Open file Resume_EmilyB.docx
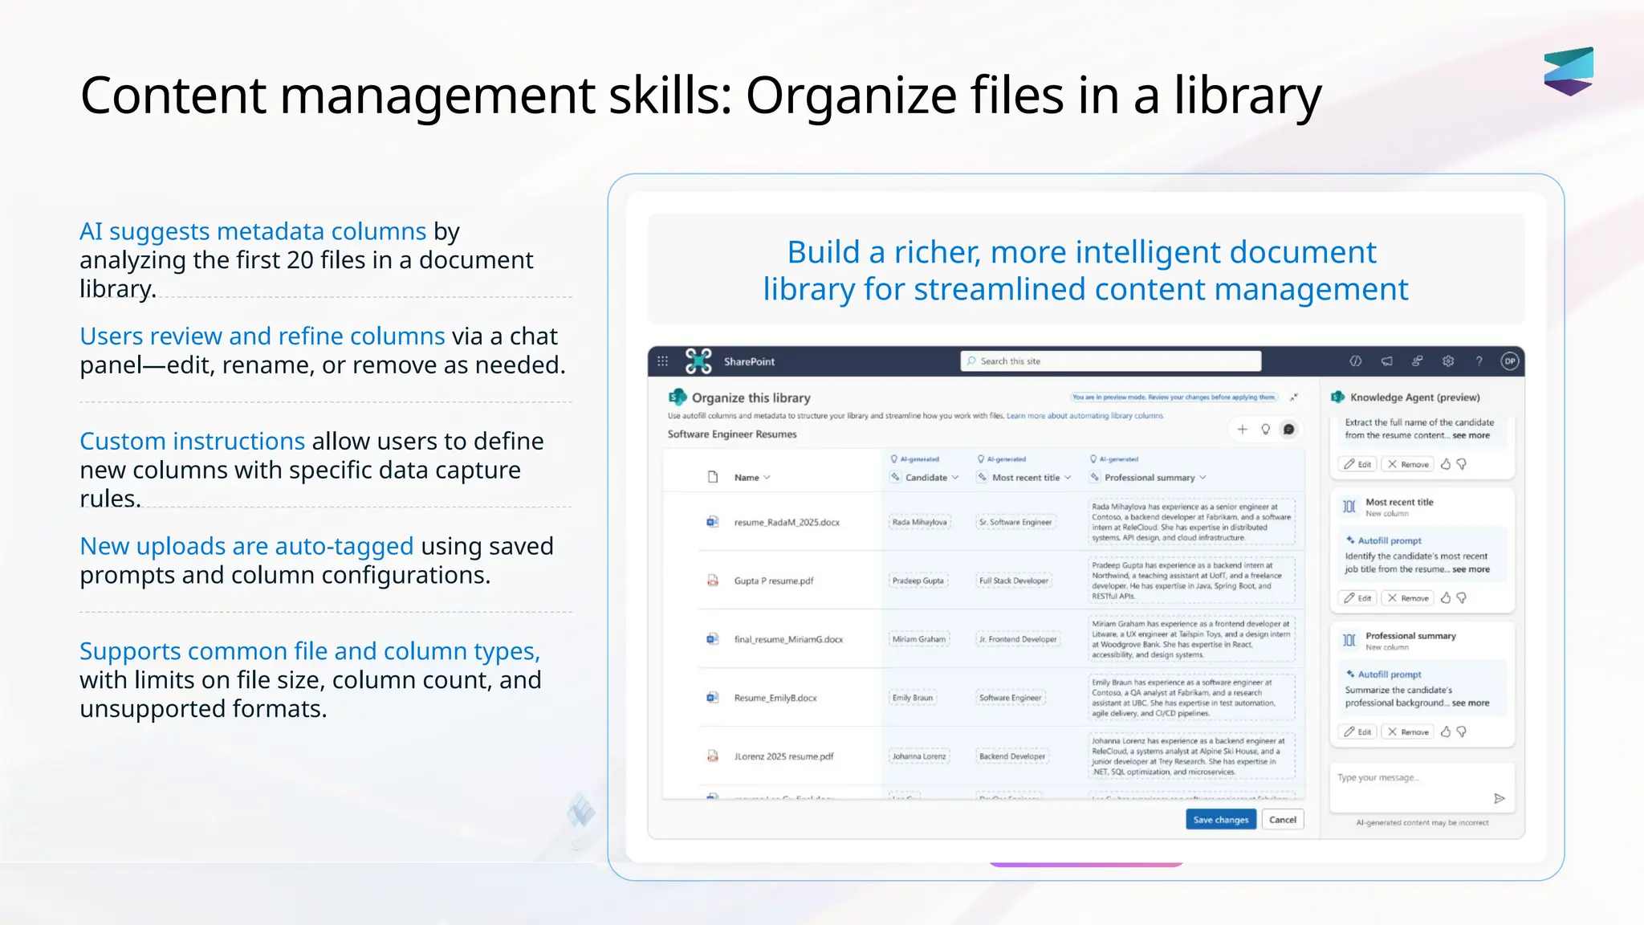This screenshot has height=925, width=1644. 775,698
